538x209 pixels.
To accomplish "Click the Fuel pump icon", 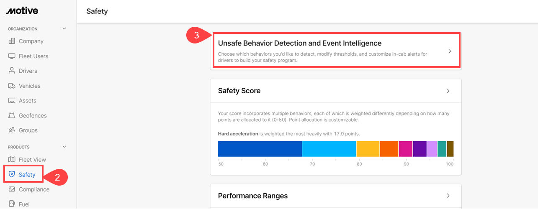I will pyautogui.click(x=12, y=204).
